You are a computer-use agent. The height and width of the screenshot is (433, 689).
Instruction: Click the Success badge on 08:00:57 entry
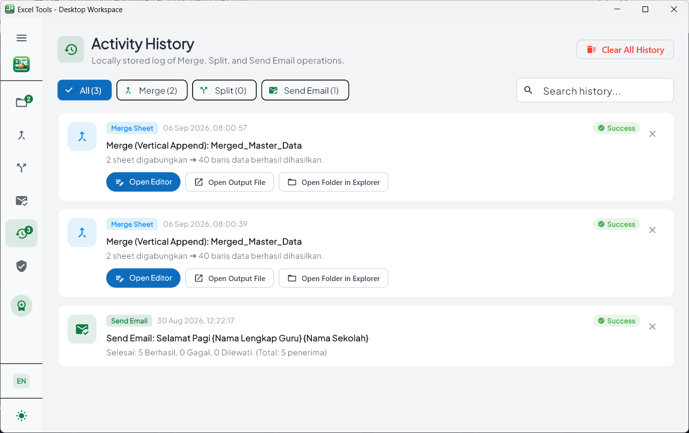click(x=616, y=128)
